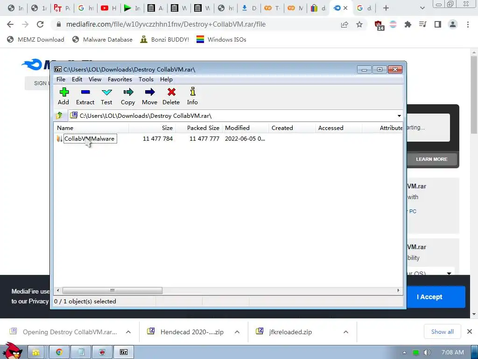Screen dimensions: 478x359
Task: Click the share page icon in address bar
Action: (344, 24)
